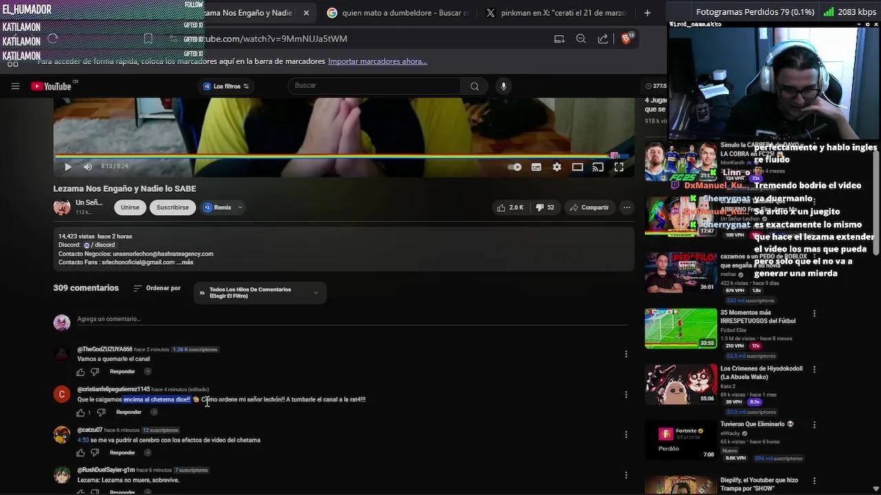Reply to @catzu07's comment
This screenshot has width=881, height=495.
pyautogui.click(x=123, y=452)
